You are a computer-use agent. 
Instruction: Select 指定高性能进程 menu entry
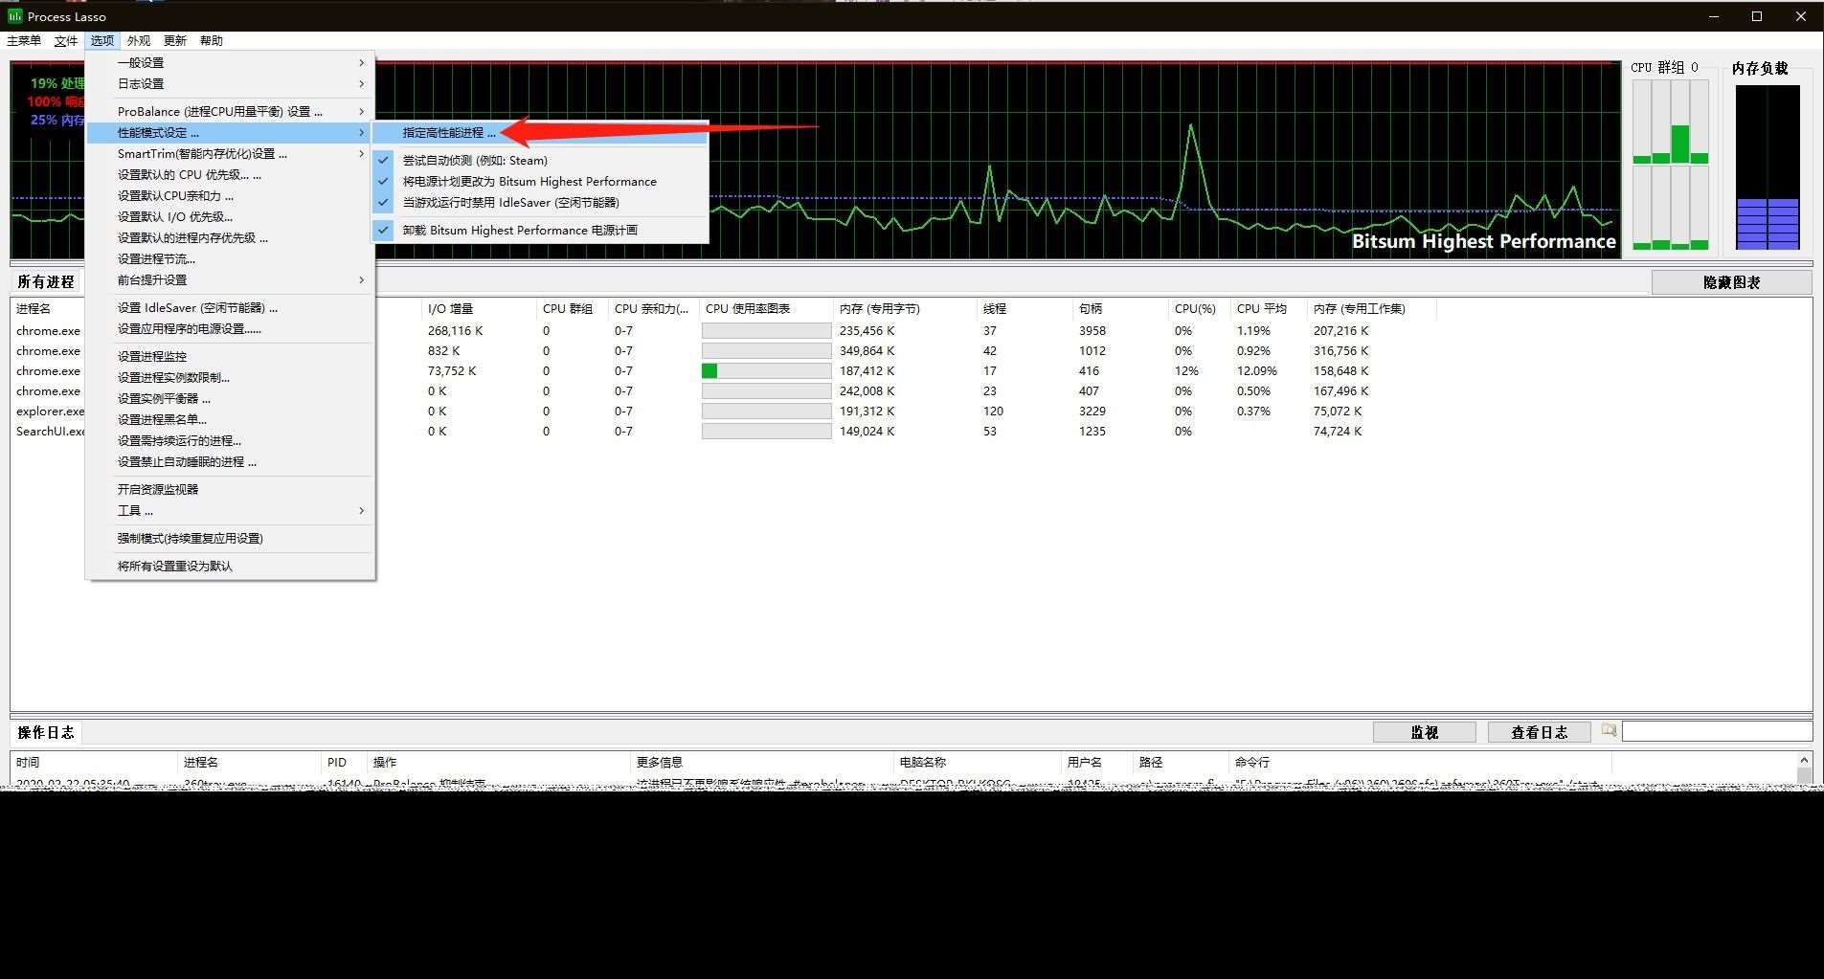(x=541, y=132)
